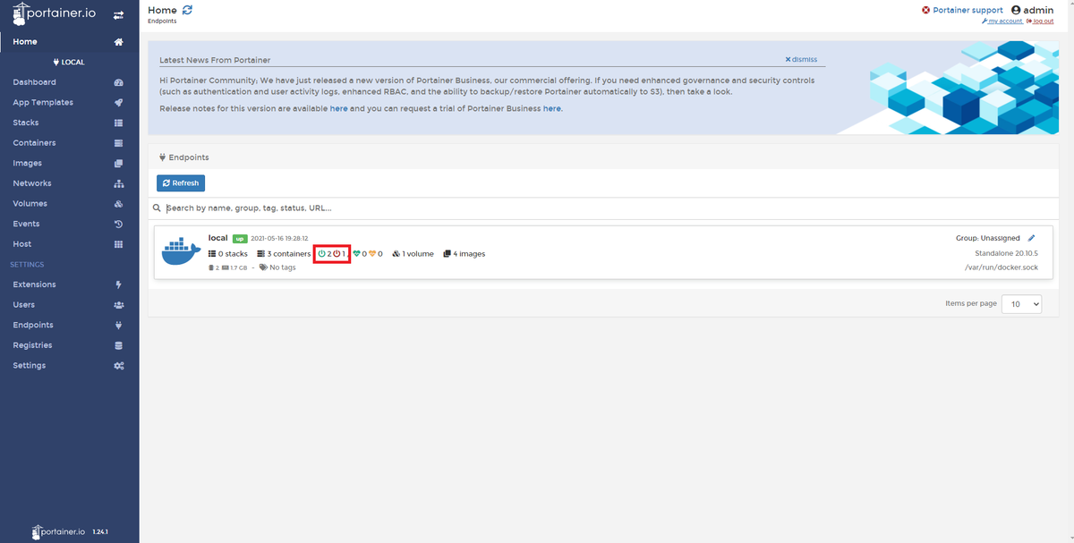The height and width of the screenshot is (543, 1074).
Task: Click the Refresh button
Action: pyautogui.click(x=181, y=182)
